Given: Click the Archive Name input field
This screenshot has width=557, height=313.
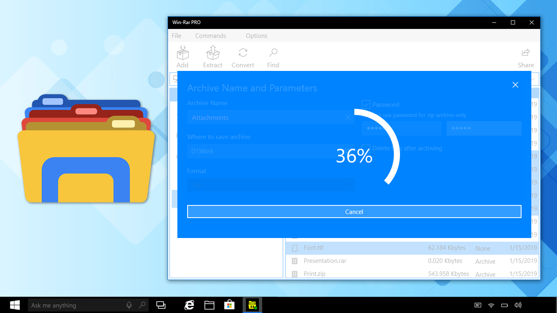Looking at the screenshot, I should 270,117.
